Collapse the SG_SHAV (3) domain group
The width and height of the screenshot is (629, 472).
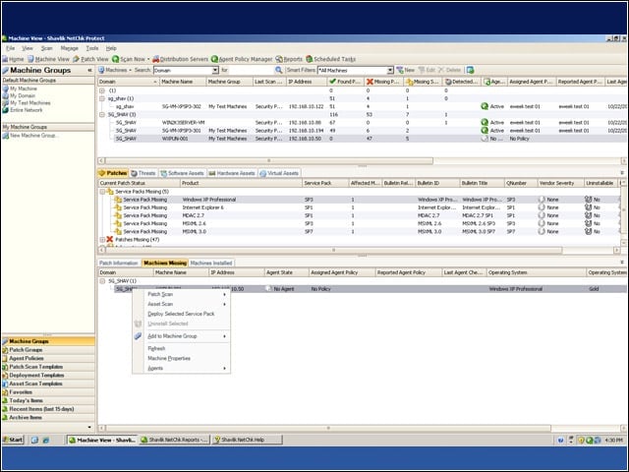point(102,114)
